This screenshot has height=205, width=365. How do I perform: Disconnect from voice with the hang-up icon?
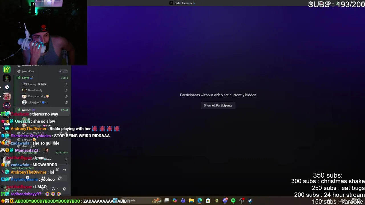(x=64, y=170)
